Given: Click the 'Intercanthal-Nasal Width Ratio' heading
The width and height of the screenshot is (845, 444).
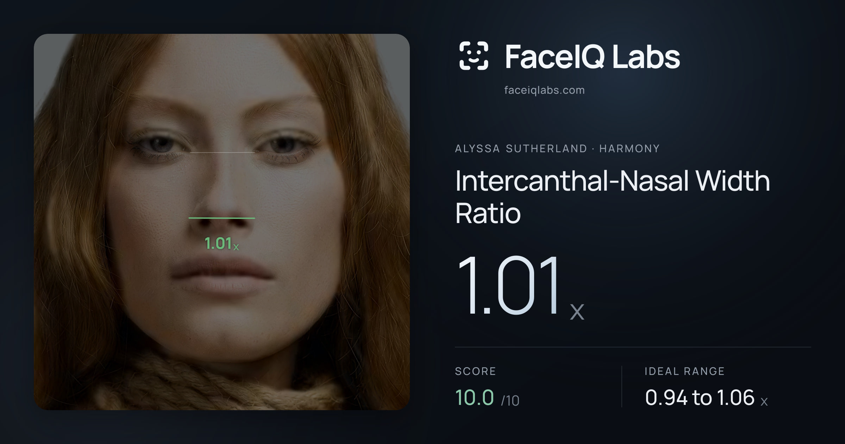Looking at the screenshot, I should 612,197.
